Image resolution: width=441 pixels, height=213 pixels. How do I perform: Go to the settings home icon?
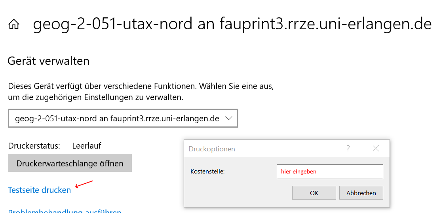click(x=14, y=25)
